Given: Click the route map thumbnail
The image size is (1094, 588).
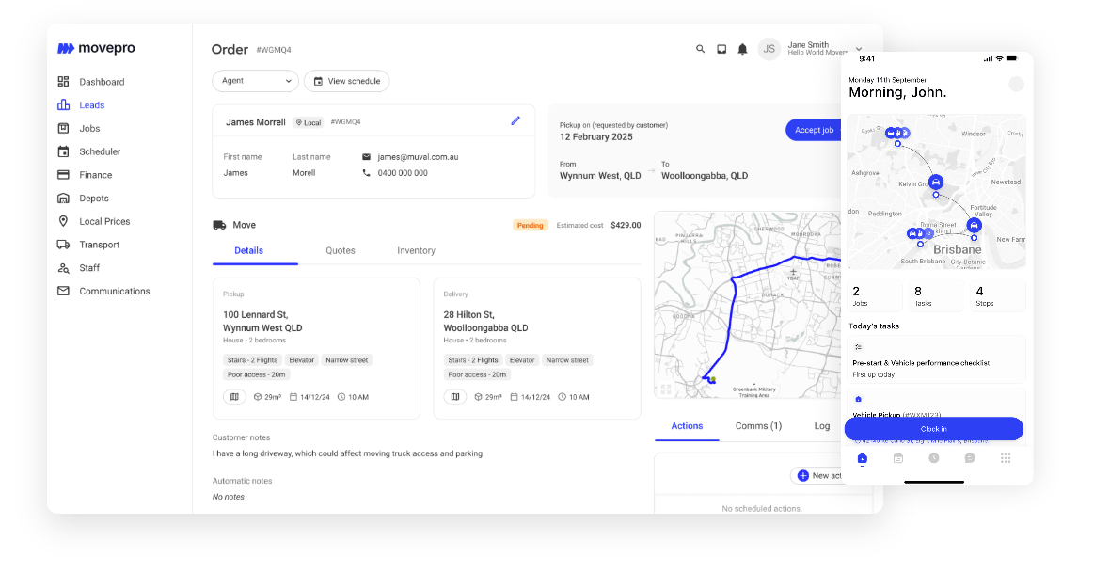Looking at the screenshot, I should point(748,305).
